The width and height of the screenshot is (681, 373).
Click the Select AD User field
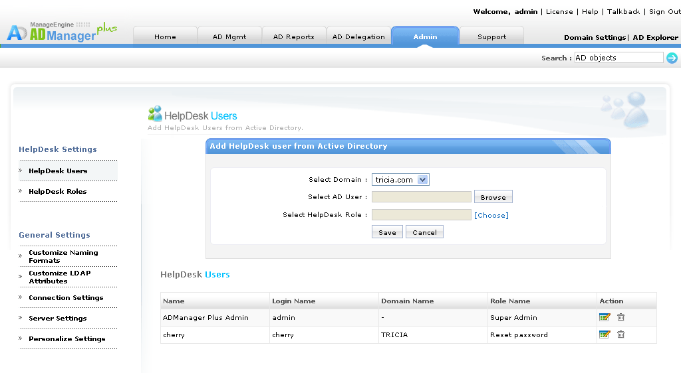[x=421, y=196]
